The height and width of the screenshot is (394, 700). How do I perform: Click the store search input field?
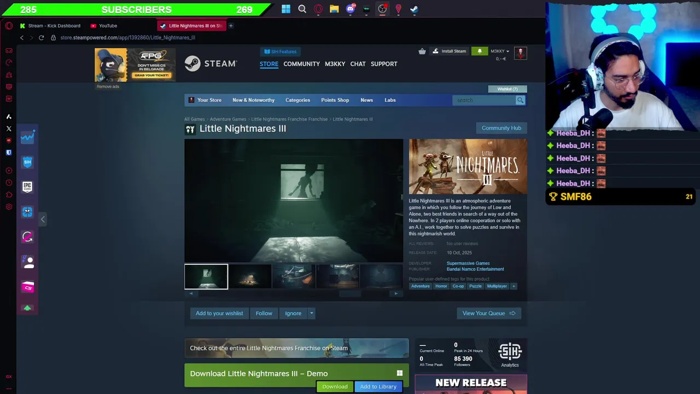pyautogui.click(x=485, y=100)
